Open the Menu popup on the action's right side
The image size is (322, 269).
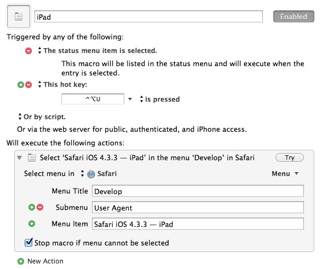click(285, 174)
